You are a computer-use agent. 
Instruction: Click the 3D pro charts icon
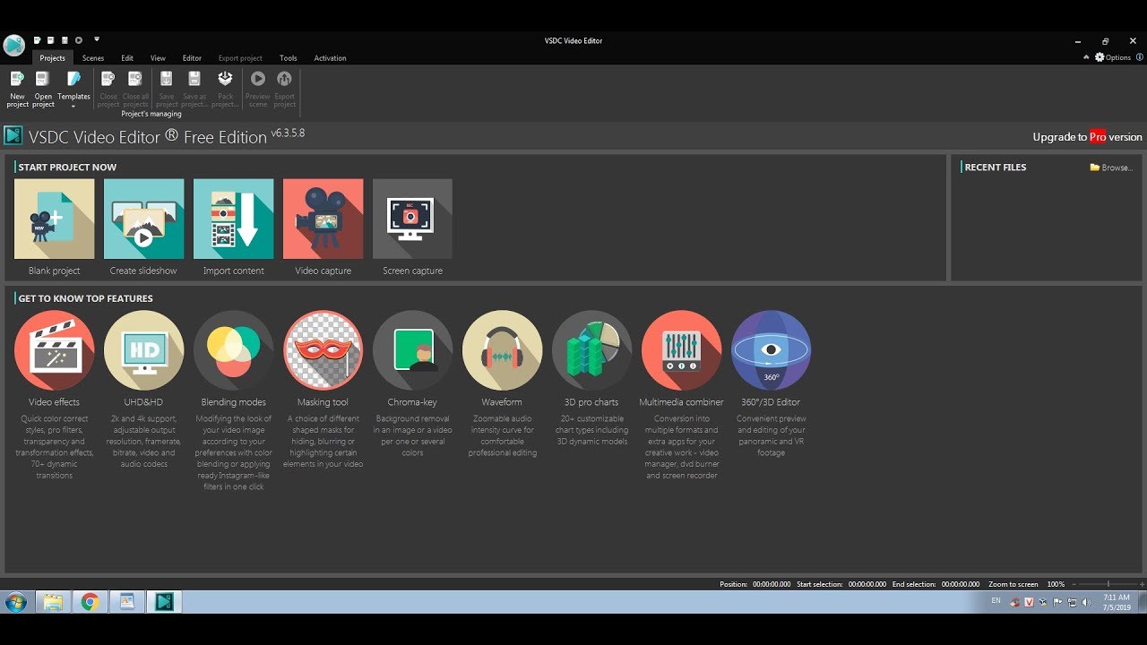pyautogui.click(x=591, y=350)
